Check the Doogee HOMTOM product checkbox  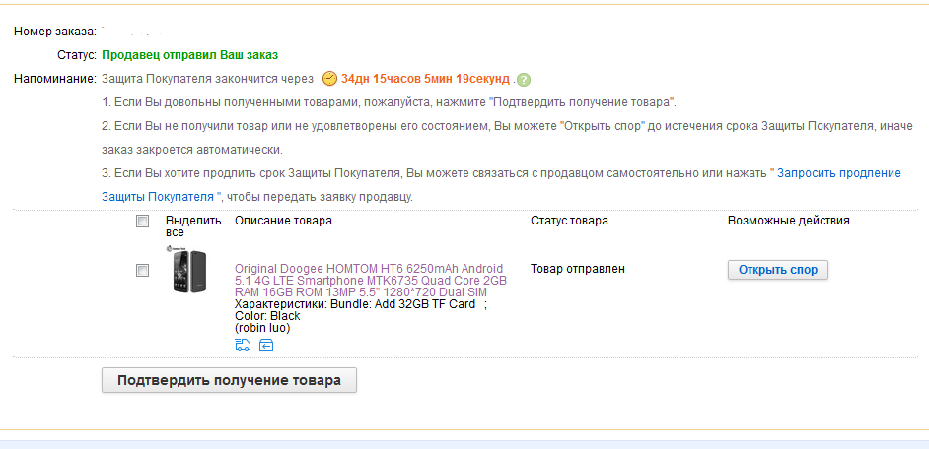(x=143, y=270)
